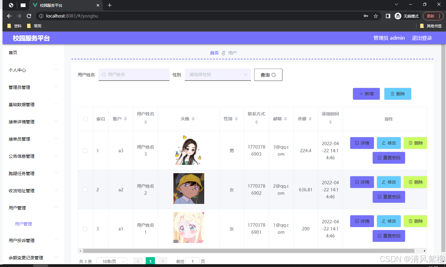Sort by 头像 column sort arrows
446x267 pixels.
(x=193, y=119)
